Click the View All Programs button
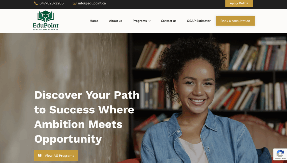Screen dimensions: 287x163 tap(56, 155)
